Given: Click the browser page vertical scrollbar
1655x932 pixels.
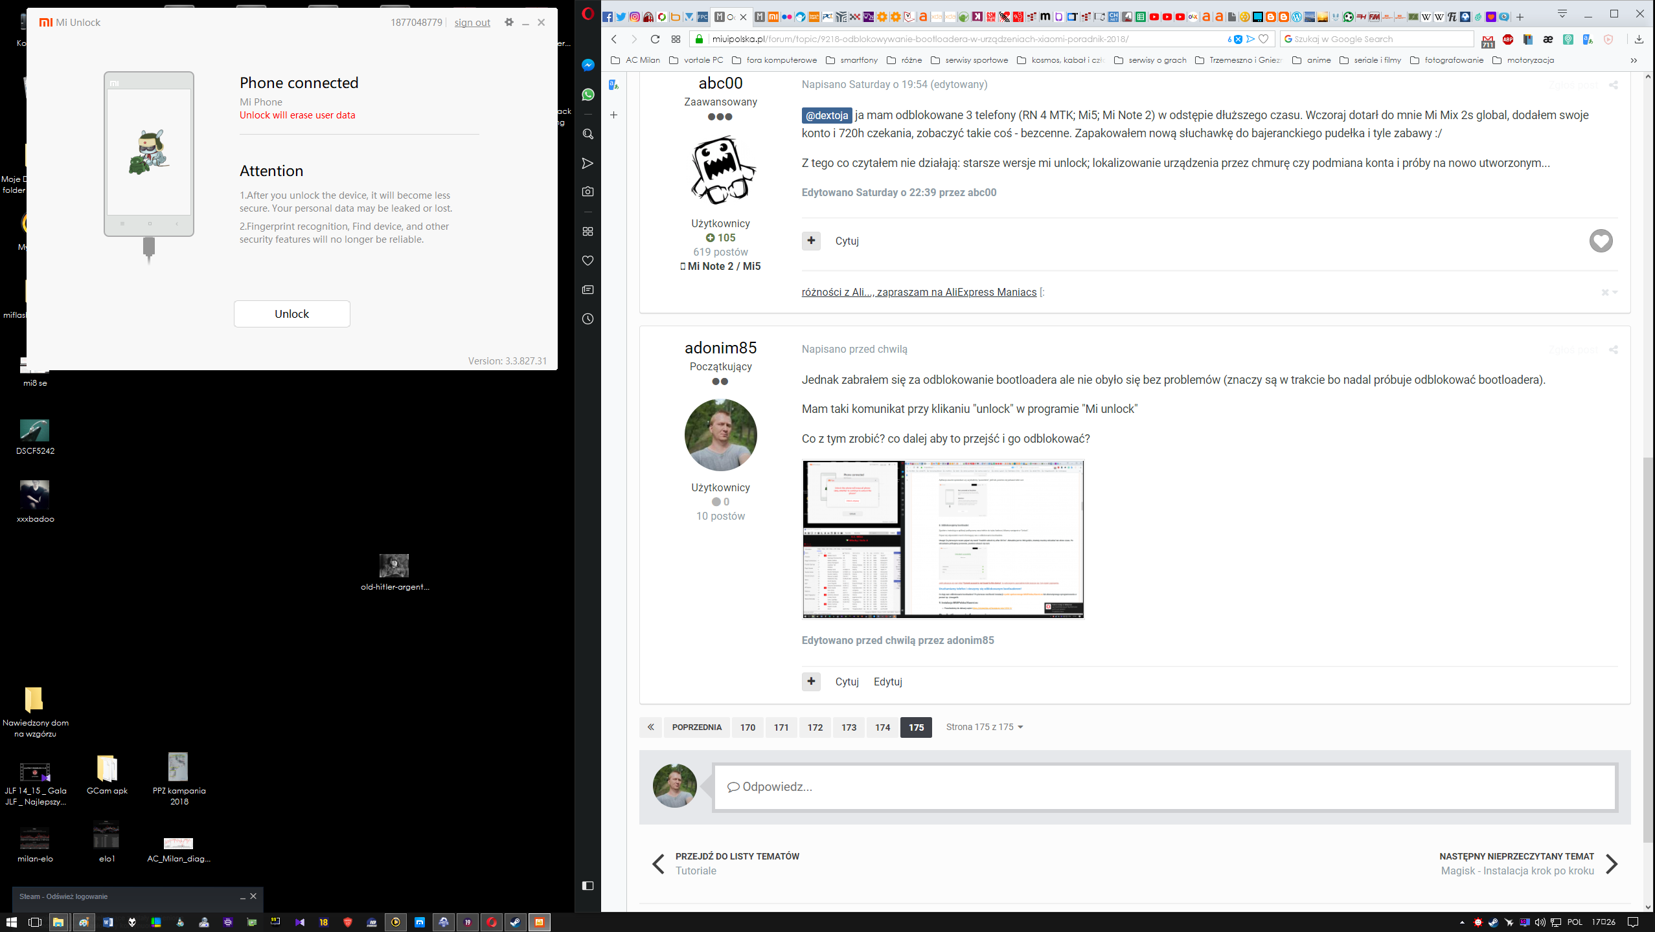Looking at the screenshot, I should click(1647, 647).
